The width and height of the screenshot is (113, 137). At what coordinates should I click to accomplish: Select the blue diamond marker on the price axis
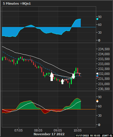tap(97, 76)
